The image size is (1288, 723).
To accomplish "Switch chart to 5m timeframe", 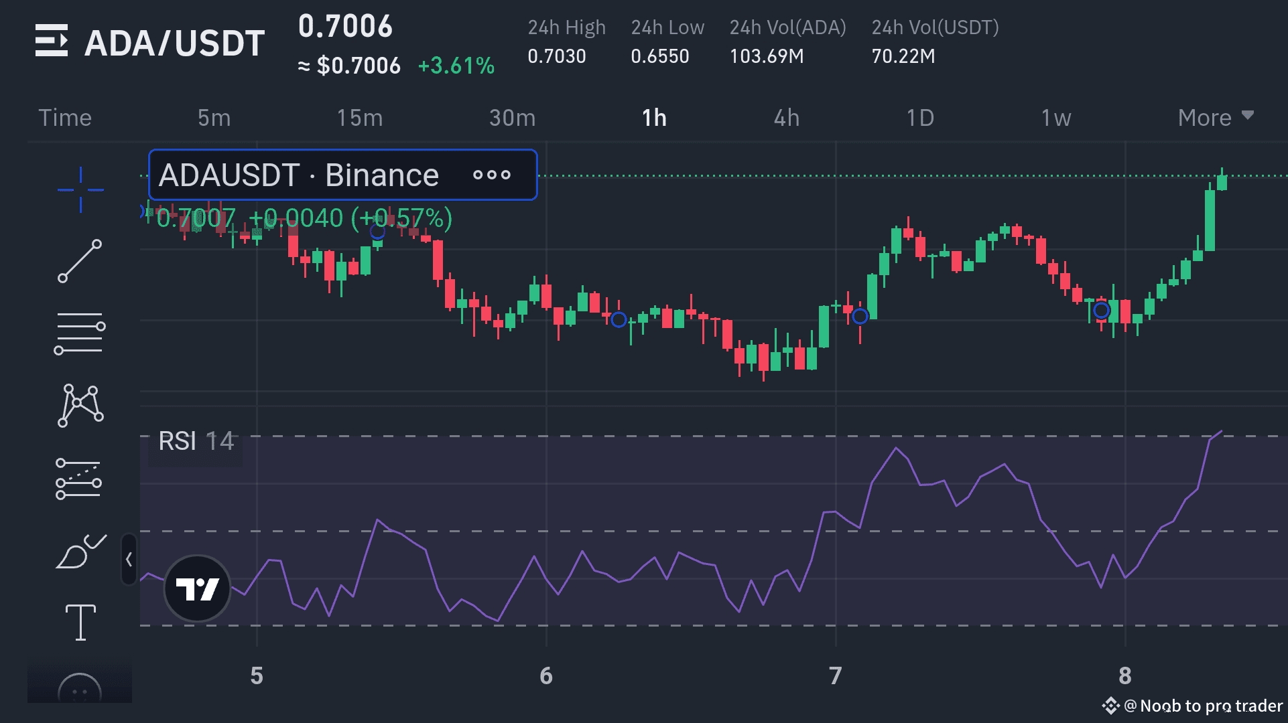I will [x=214, y=118].
